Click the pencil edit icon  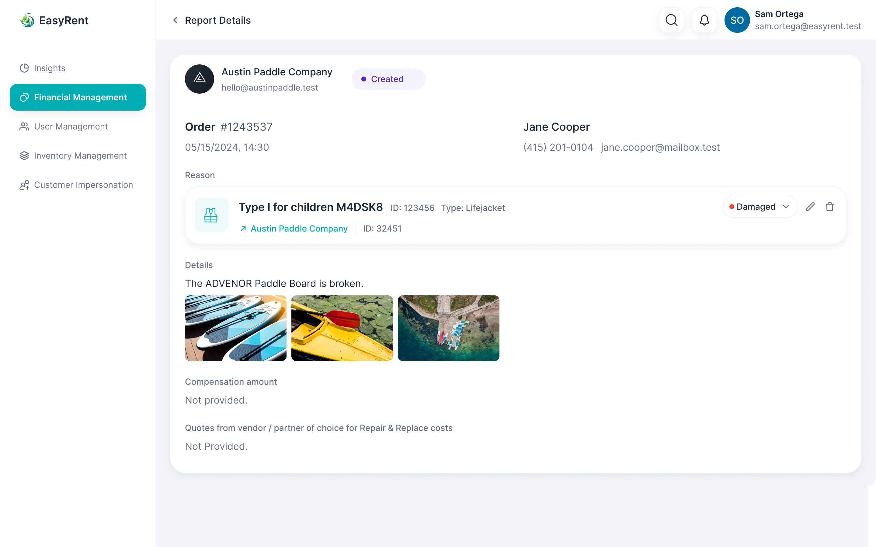pos(810,207)
